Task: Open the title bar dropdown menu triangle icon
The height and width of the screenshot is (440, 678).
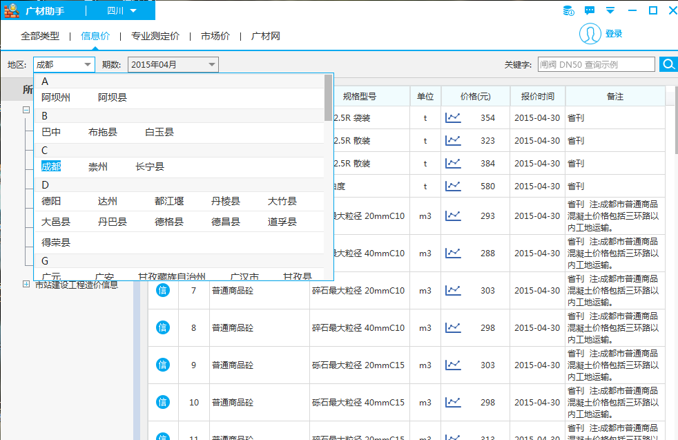Action: 610,10
